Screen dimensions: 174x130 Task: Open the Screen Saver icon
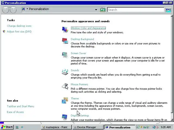coord(65,55)
